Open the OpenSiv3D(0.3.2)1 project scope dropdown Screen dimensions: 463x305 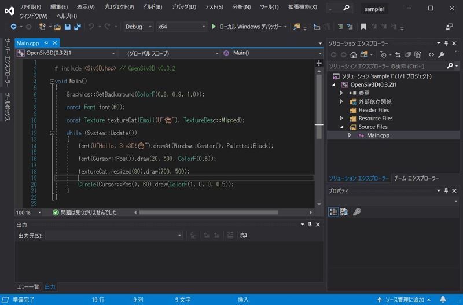pos(66,53)
